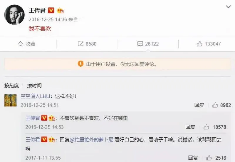Sort comments 按时间
Screen dimensions: 235x162
click(x=34, y=86)
